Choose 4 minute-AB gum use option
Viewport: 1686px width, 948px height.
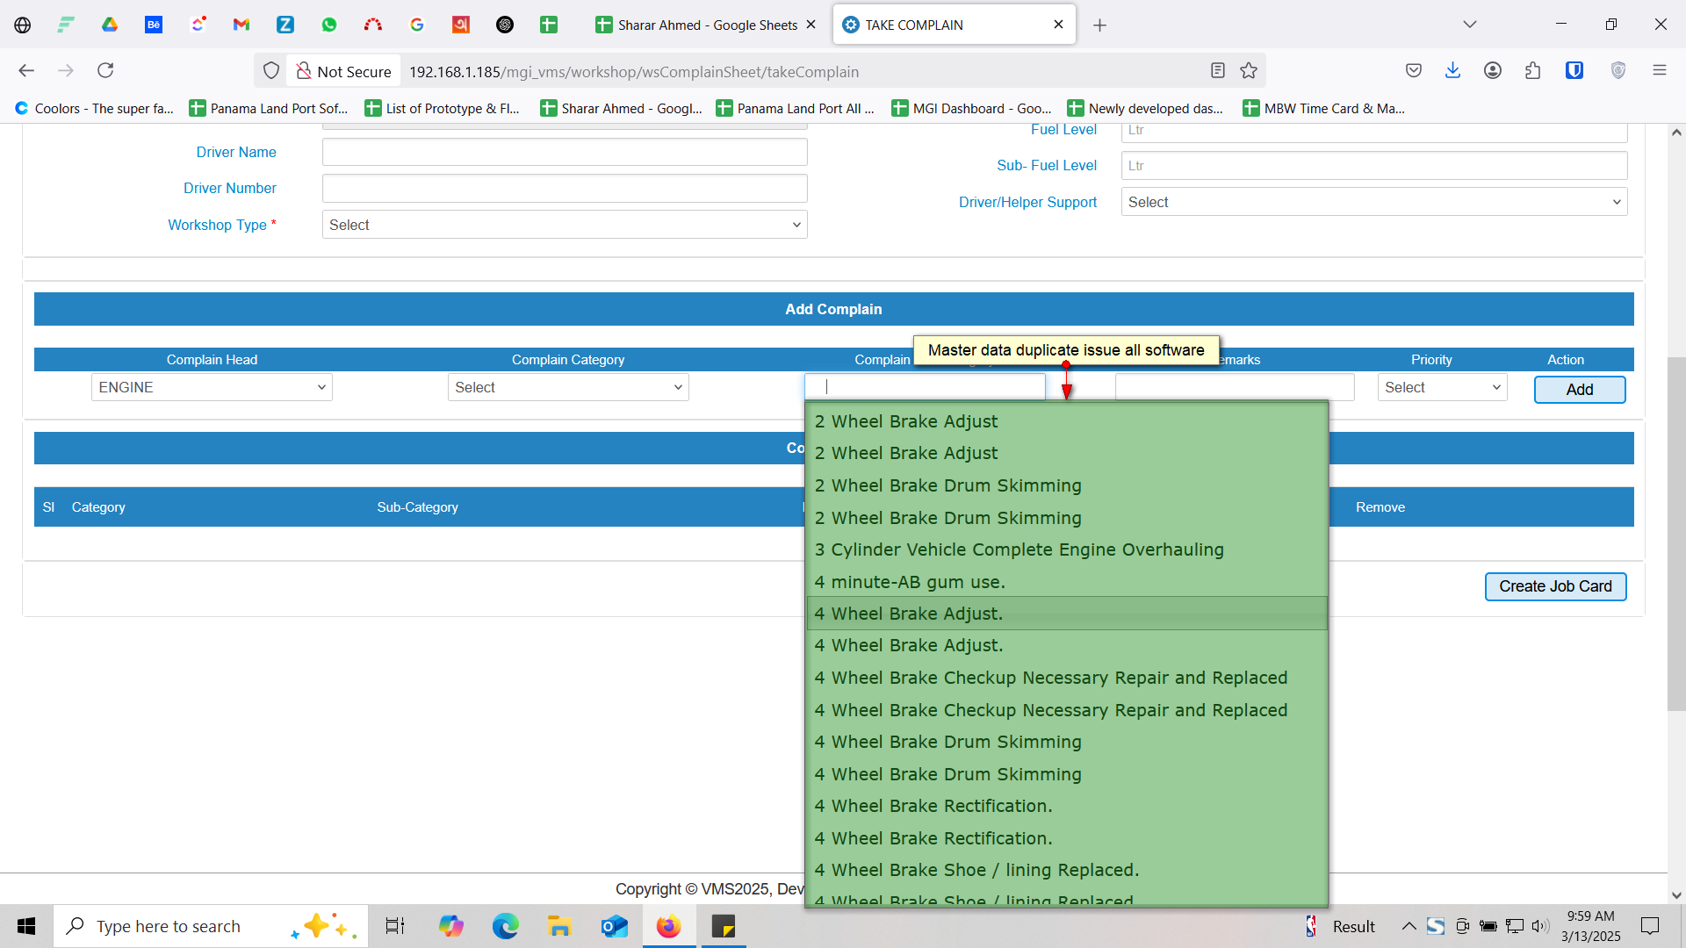point(910,582)
